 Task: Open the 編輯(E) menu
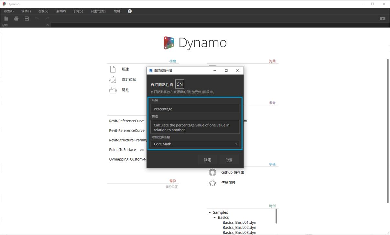[x=26, y=11]
